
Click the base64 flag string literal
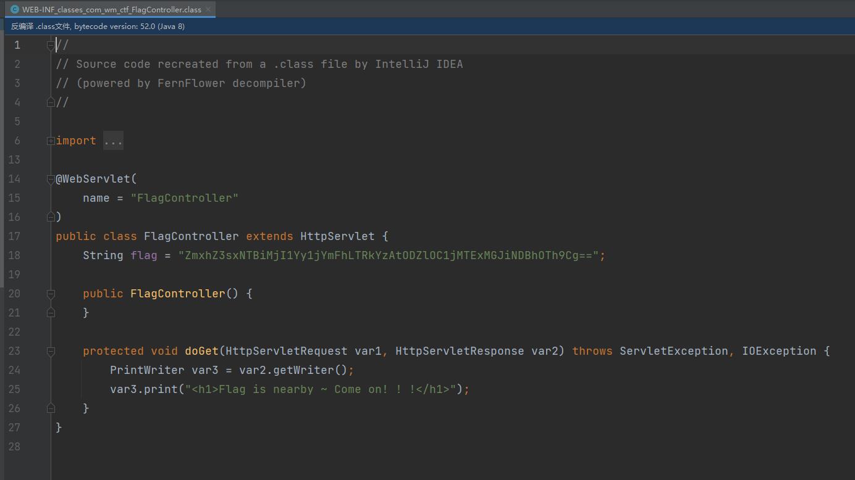point(389,255)
